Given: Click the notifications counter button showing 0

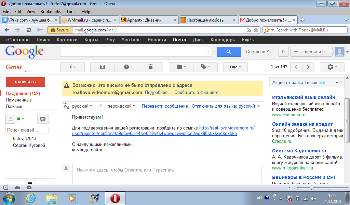Looking at the screenshot, I should click(283, 52).
